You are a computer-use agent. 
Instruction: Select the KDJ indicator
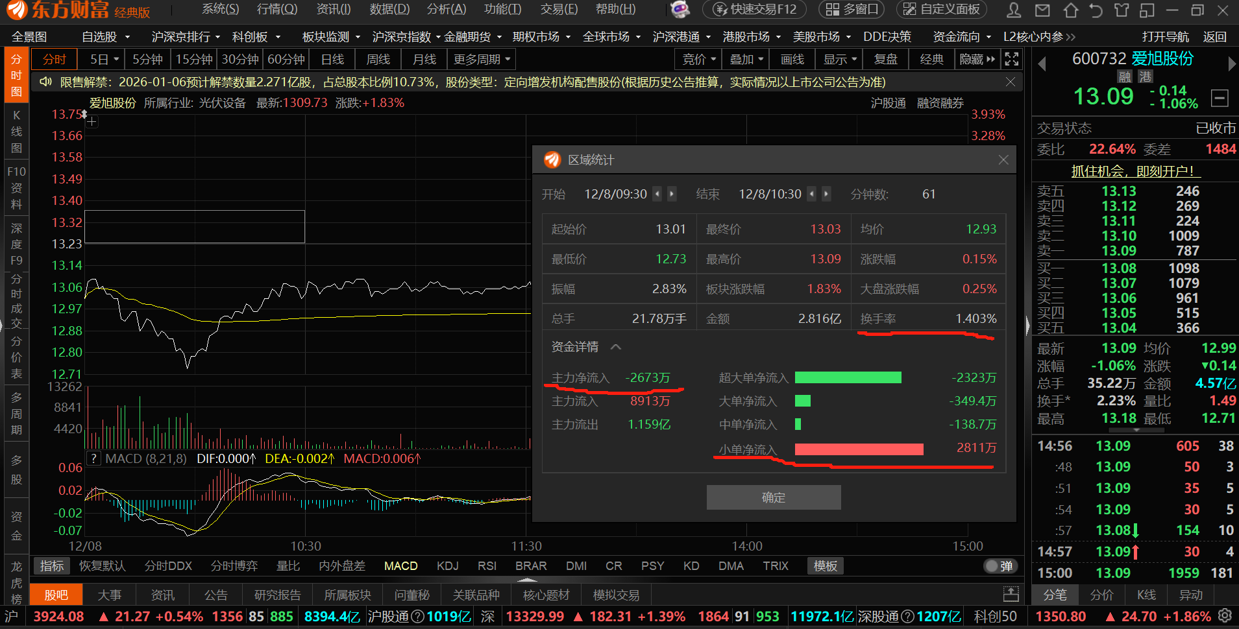click(448, 565)
